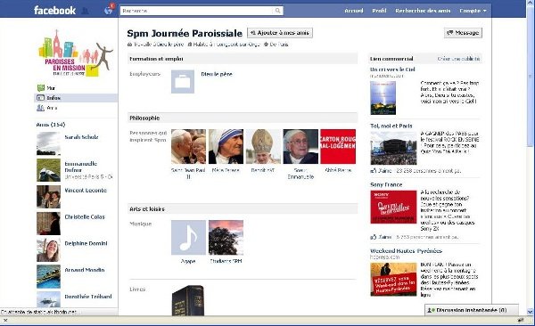Click Emmanuelle Dufour's friend photo
Image resolution: width=535 pixels, height=326 pixels.
[48, 170]
